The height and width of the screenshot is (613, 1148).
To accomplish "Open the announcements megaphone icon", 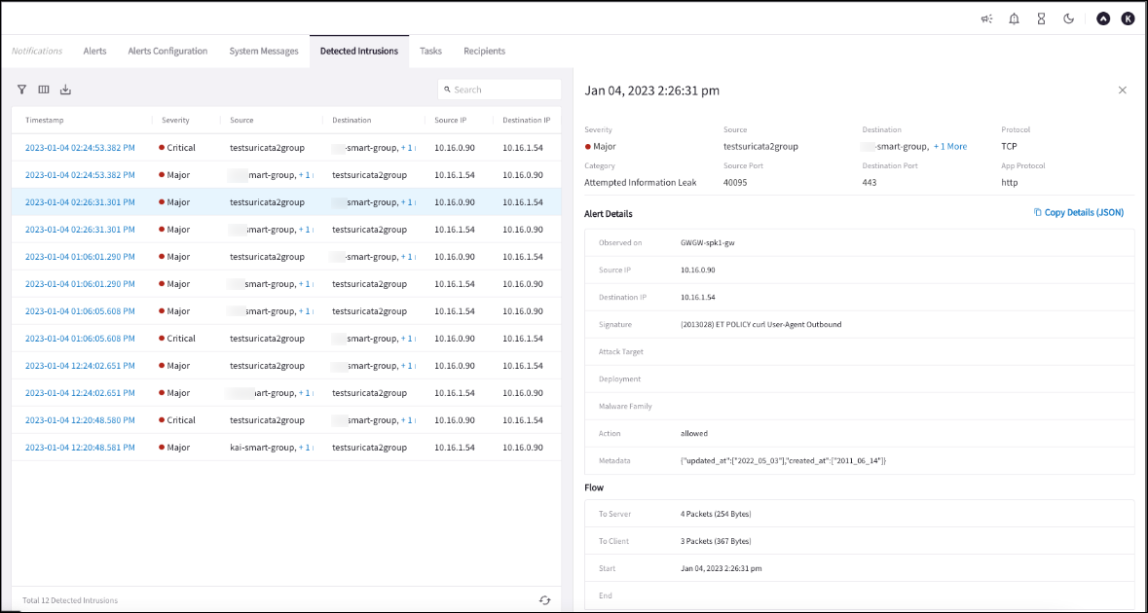I will (986, 18).
